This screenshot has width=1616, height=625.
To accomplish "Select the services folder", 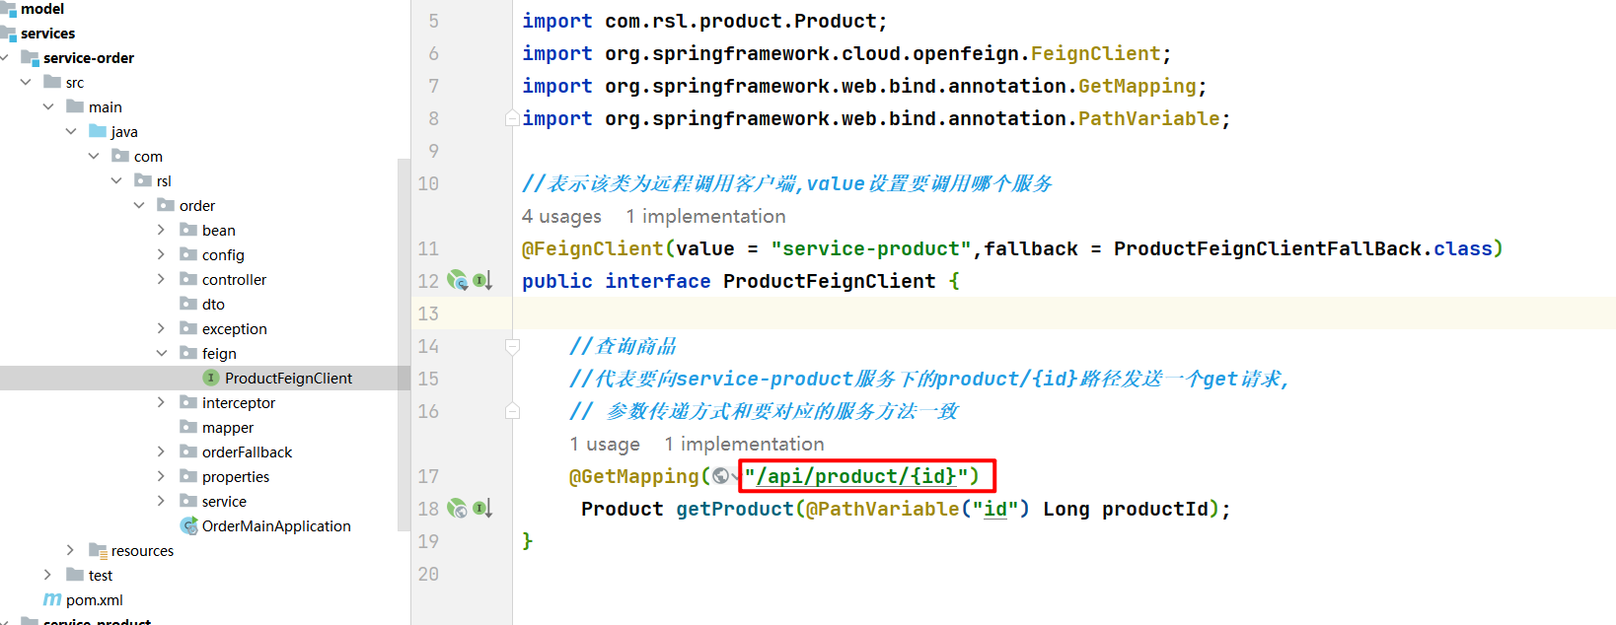I will tap(47, 34).
